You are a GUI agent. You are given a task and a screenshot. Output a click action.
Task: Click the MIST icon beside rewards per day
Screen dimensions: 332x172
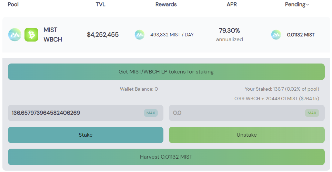(140, 35)
